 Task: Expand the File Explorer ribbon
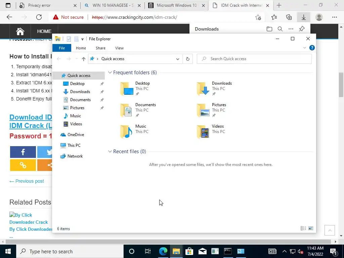click(304, 48)
